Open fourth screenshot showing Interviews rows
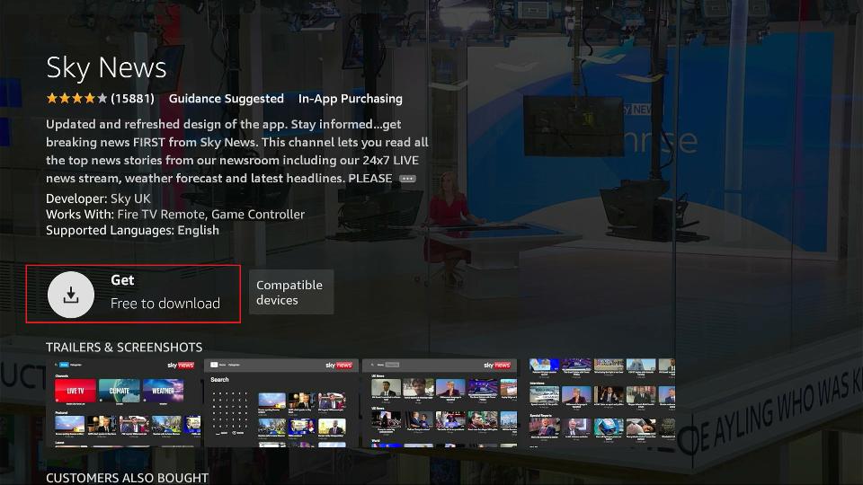Screen dimensions: 863x485 [598, 403]
